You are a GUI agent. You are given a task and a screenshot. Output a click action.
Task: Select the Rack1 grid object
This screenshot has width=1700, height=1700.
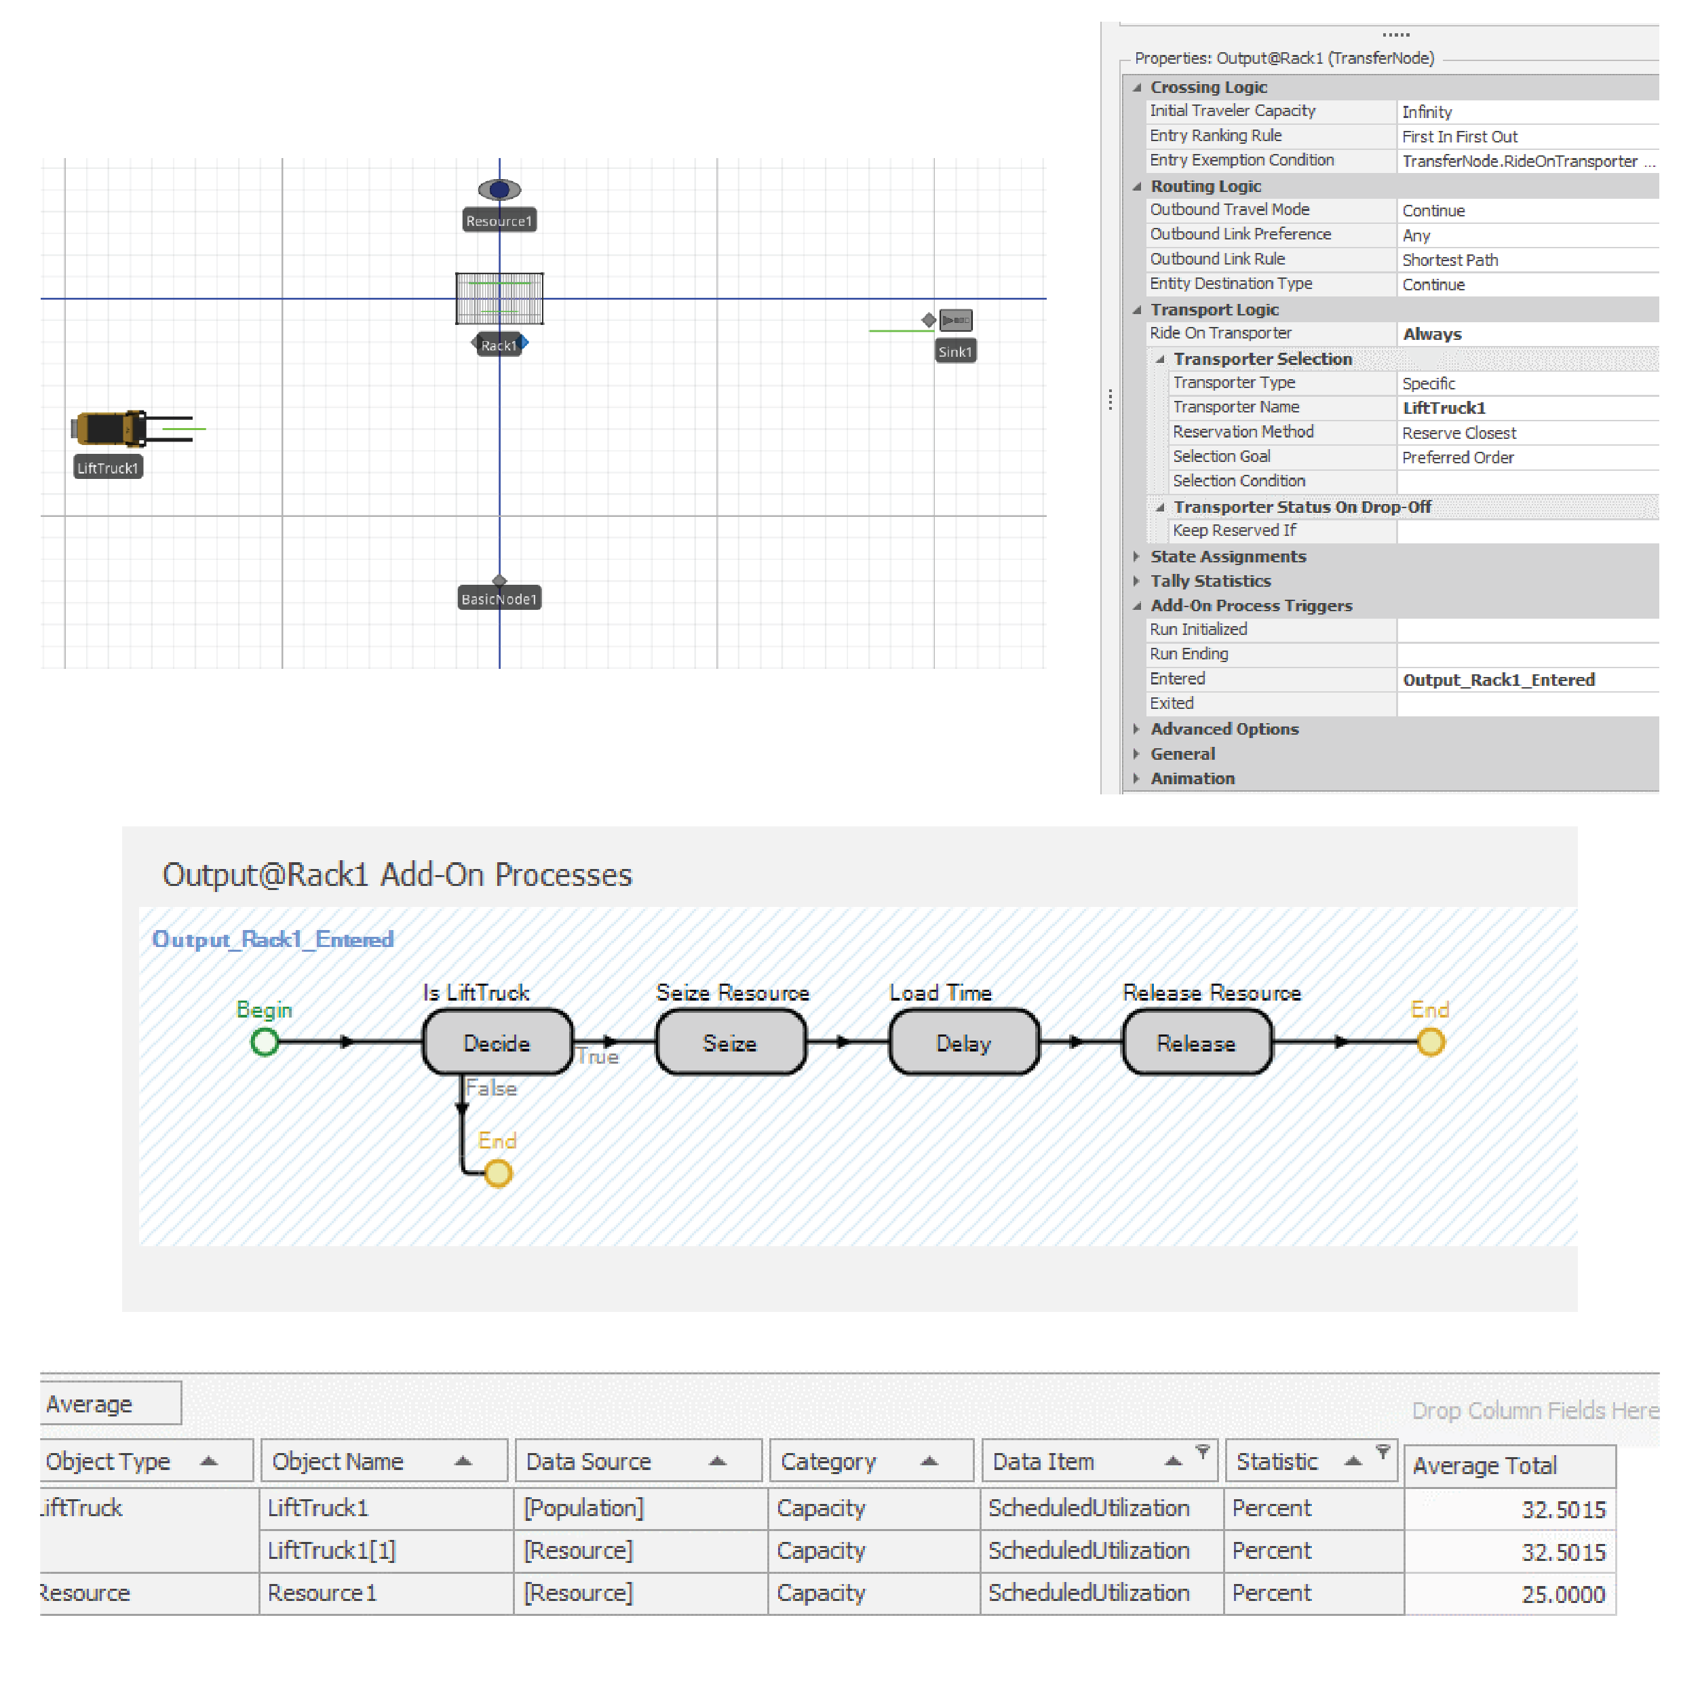tap(499, 298)
